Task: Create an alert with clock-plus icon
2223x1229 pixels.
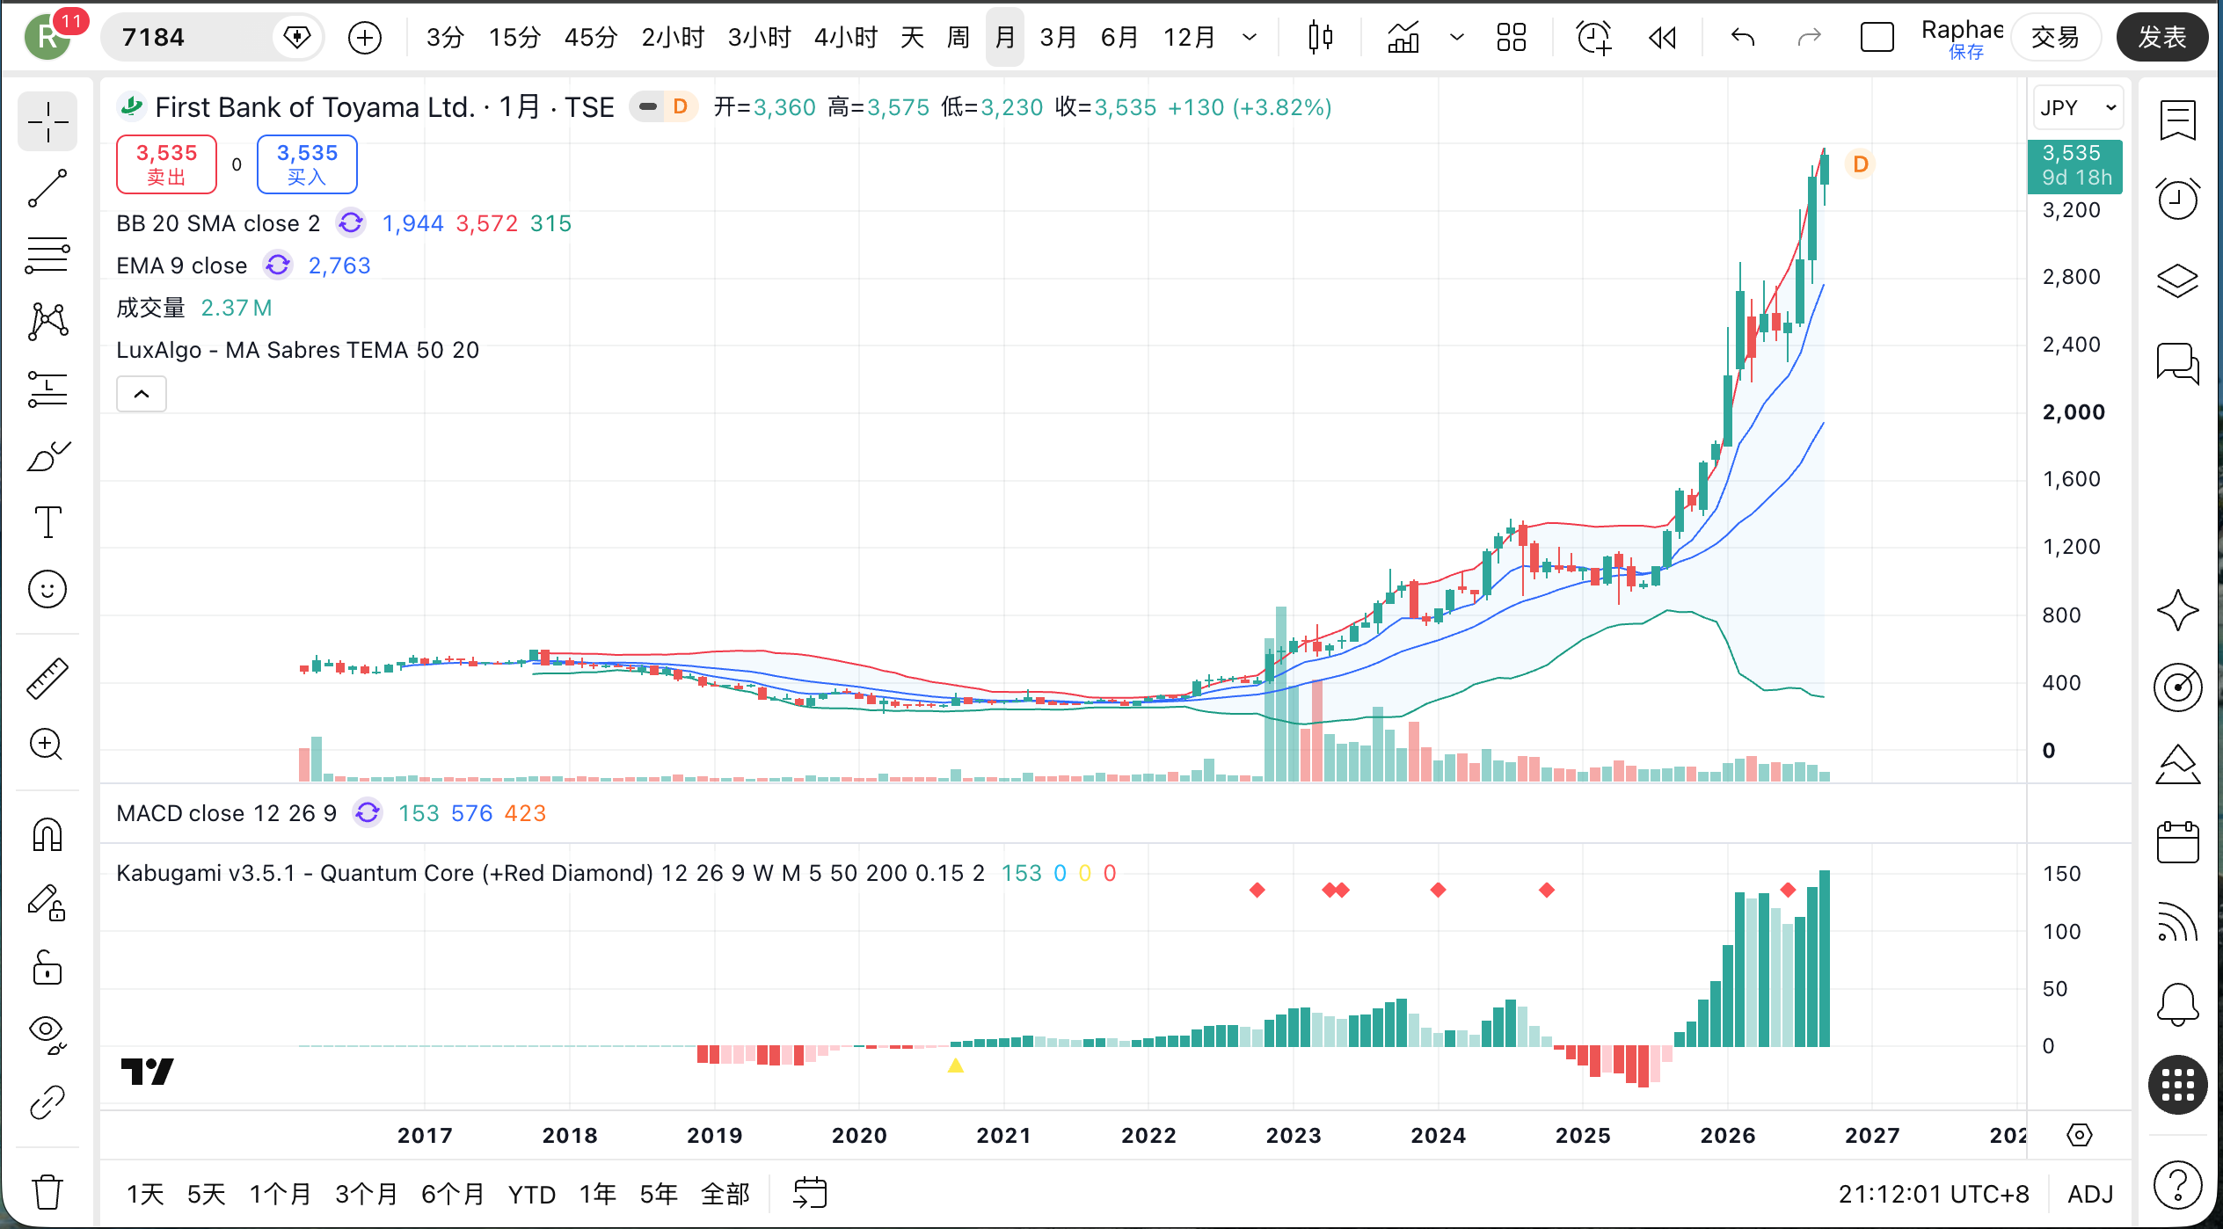Action: pyautogui.click(x=1594, y=38)
